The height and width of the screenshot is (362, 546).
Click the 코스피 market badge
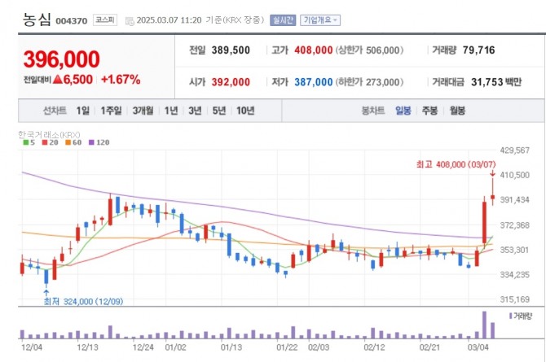tap(104, 20)
